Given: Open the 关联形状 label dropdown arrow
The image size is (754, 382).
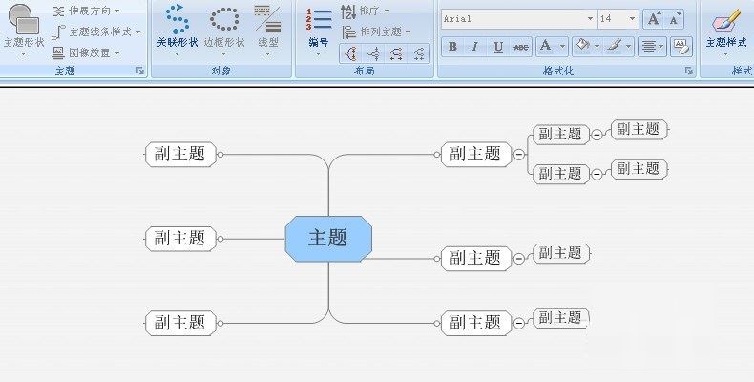Looking at the screenshot, I should point(177,53).
